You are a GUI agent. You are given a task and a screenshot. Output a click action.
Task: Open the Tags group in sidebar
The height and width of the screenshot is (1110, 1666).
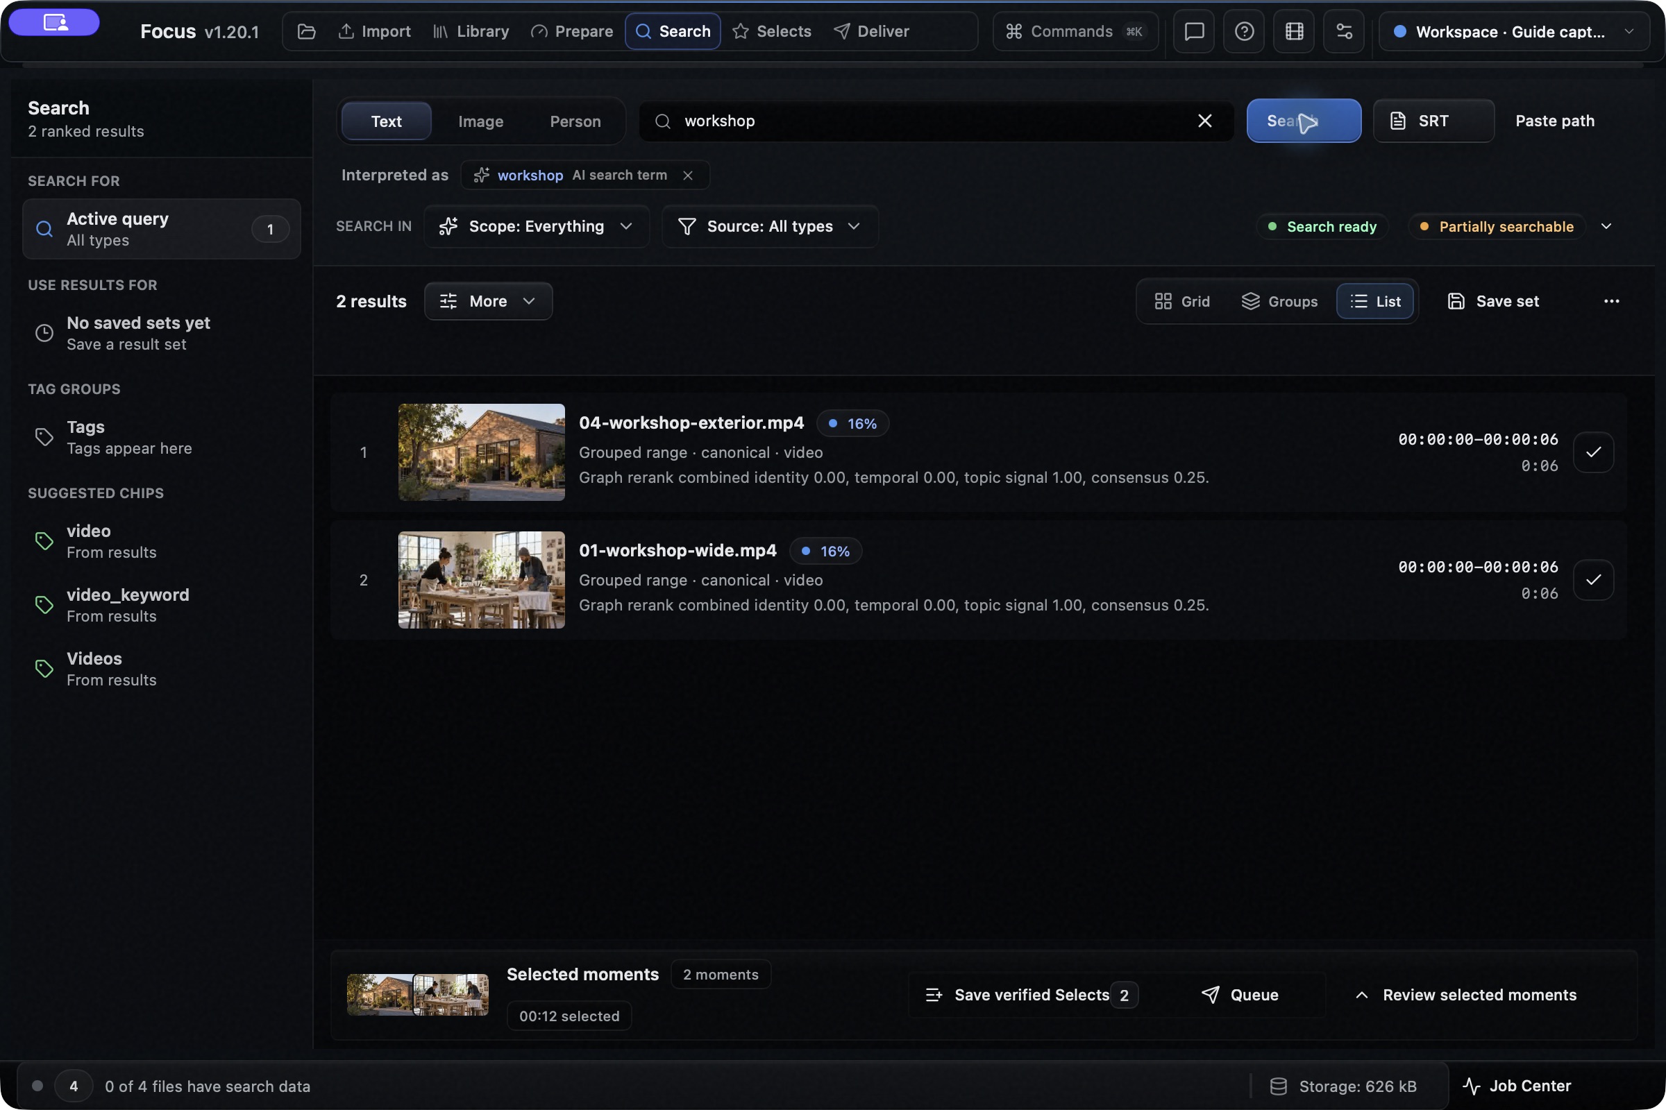point(162,438)
